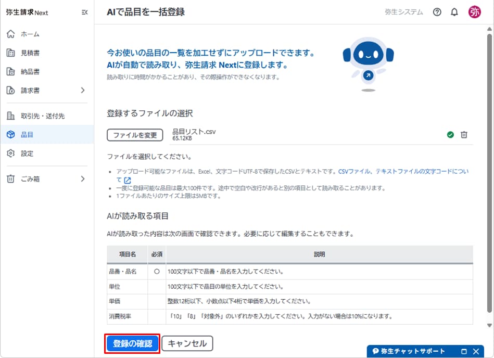The image size is (494, 358).
Task: Expand the ごみ箱 submenu chevron
Action: click(x=83, y=179)
